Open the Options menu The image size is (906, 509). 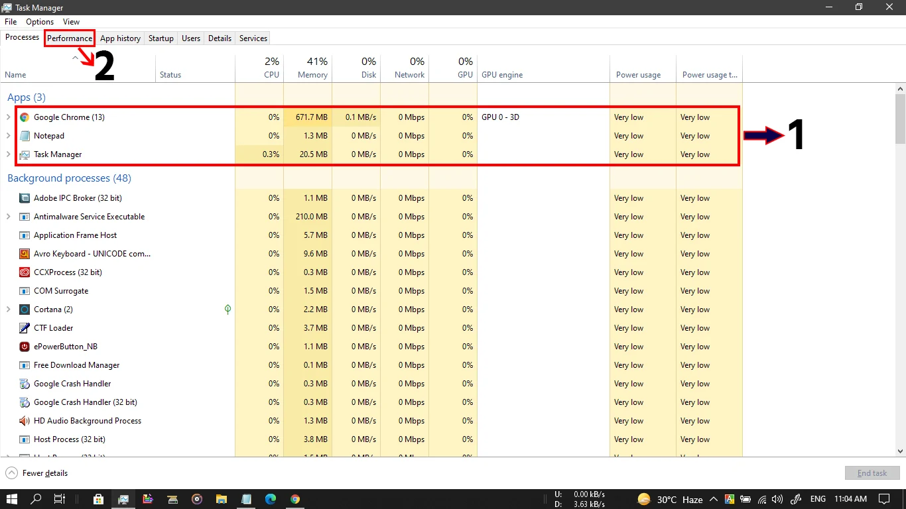click(40, 22)
